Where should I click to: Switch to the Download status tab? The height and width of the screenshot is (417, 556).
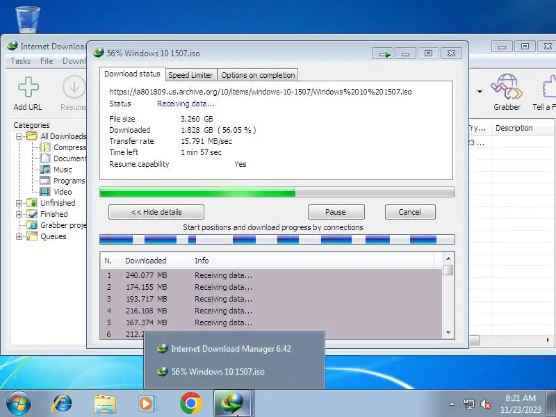pyautogui.click(x=132, y=74)
